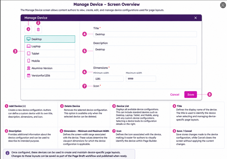Open the Versionfor1206 device configuration

pyautogui.click(x=50, y=75)
